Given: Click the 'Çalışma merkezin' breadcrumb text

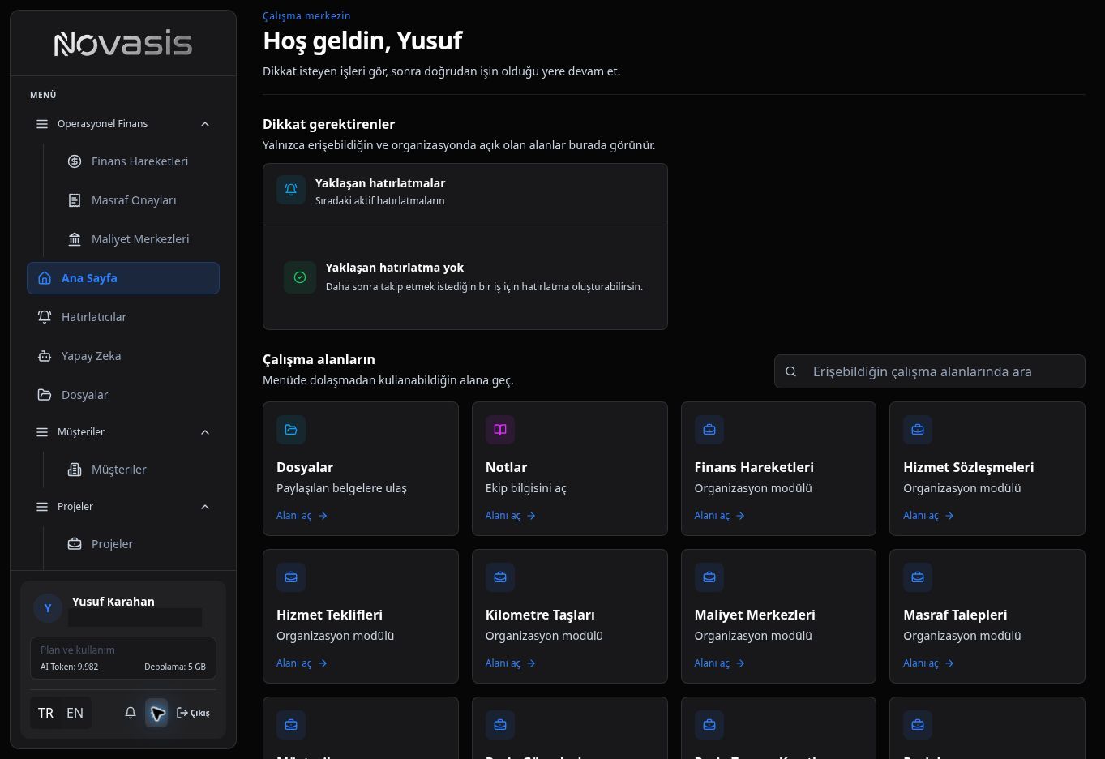Looking at the screenshot, I should (306, 15).
